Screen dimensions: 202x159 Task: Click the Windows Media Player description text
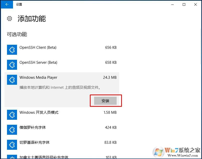click(x=60, y=87)
